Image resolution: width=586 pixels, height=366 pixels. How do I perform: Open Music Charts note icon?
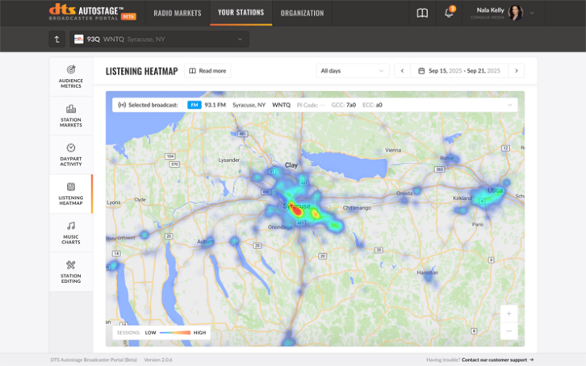click(x=71, y=227)
